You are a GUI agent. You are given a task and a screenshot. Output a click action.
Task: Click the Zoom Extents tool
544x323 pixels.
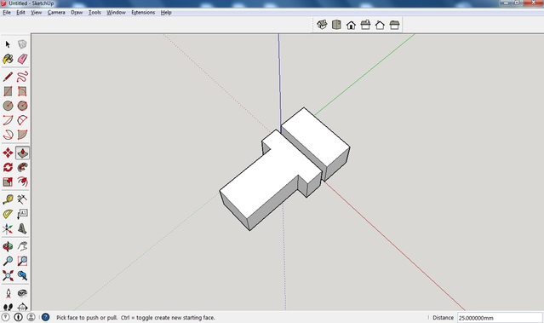coord(8,275)
